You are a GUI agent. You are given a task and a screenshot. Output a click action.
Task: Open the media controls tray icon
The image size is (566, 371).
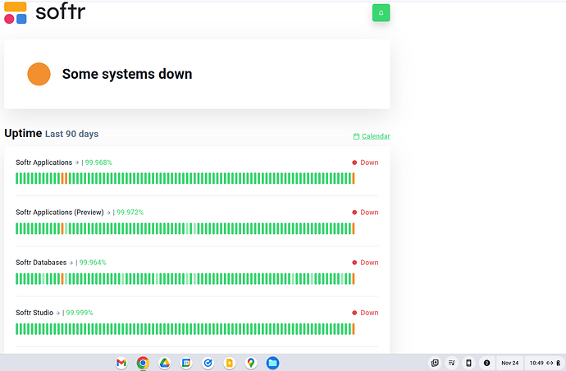point(452,363)
